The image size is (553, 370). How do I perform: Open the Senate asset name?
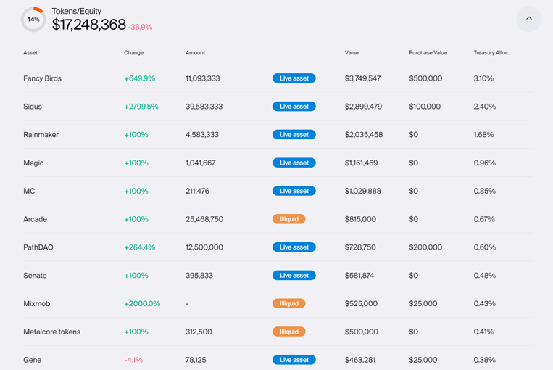[x=35, y=276]
